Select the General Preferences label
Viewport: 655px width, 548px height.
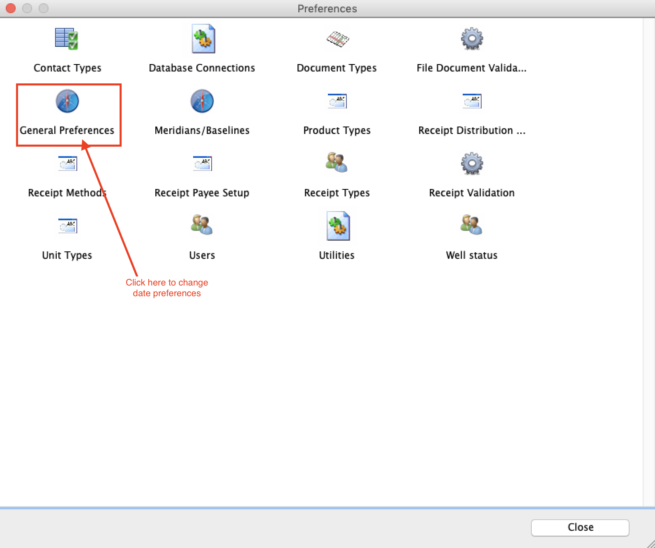click(x=67, y=131)
